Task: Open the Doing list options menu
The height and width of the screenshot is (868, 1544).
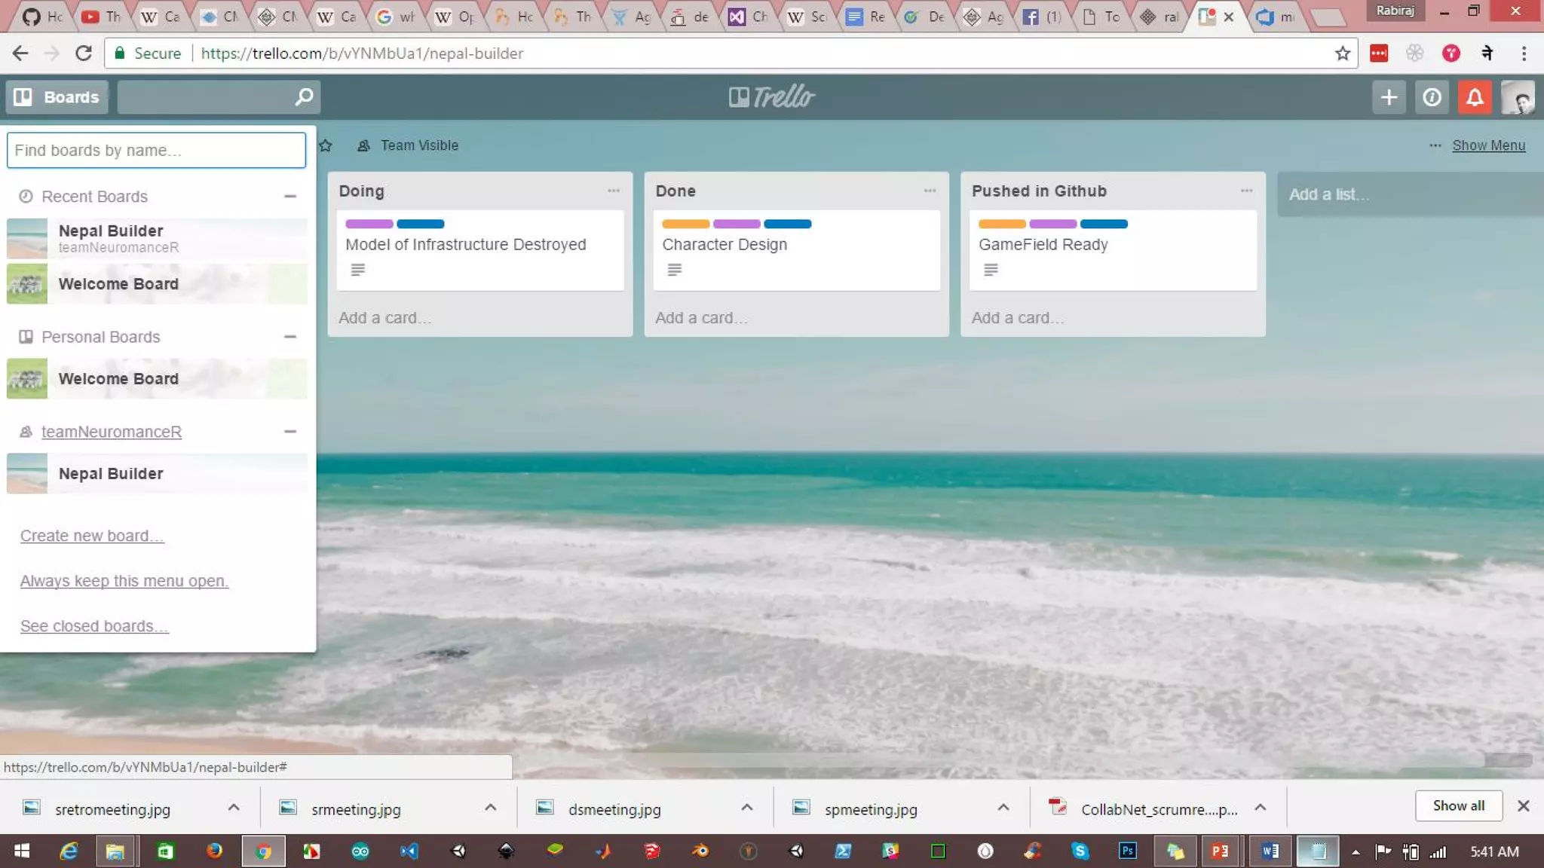Action: [x=614, y=191]
